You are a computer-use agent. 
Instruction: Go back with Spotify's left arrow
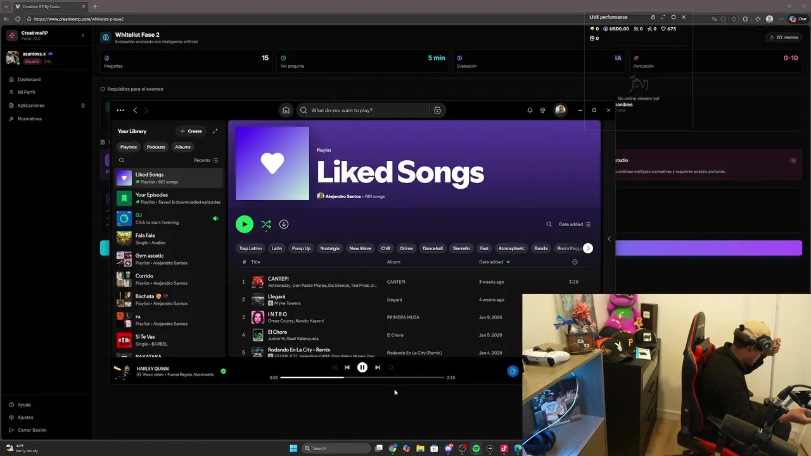tap(135, 110)
